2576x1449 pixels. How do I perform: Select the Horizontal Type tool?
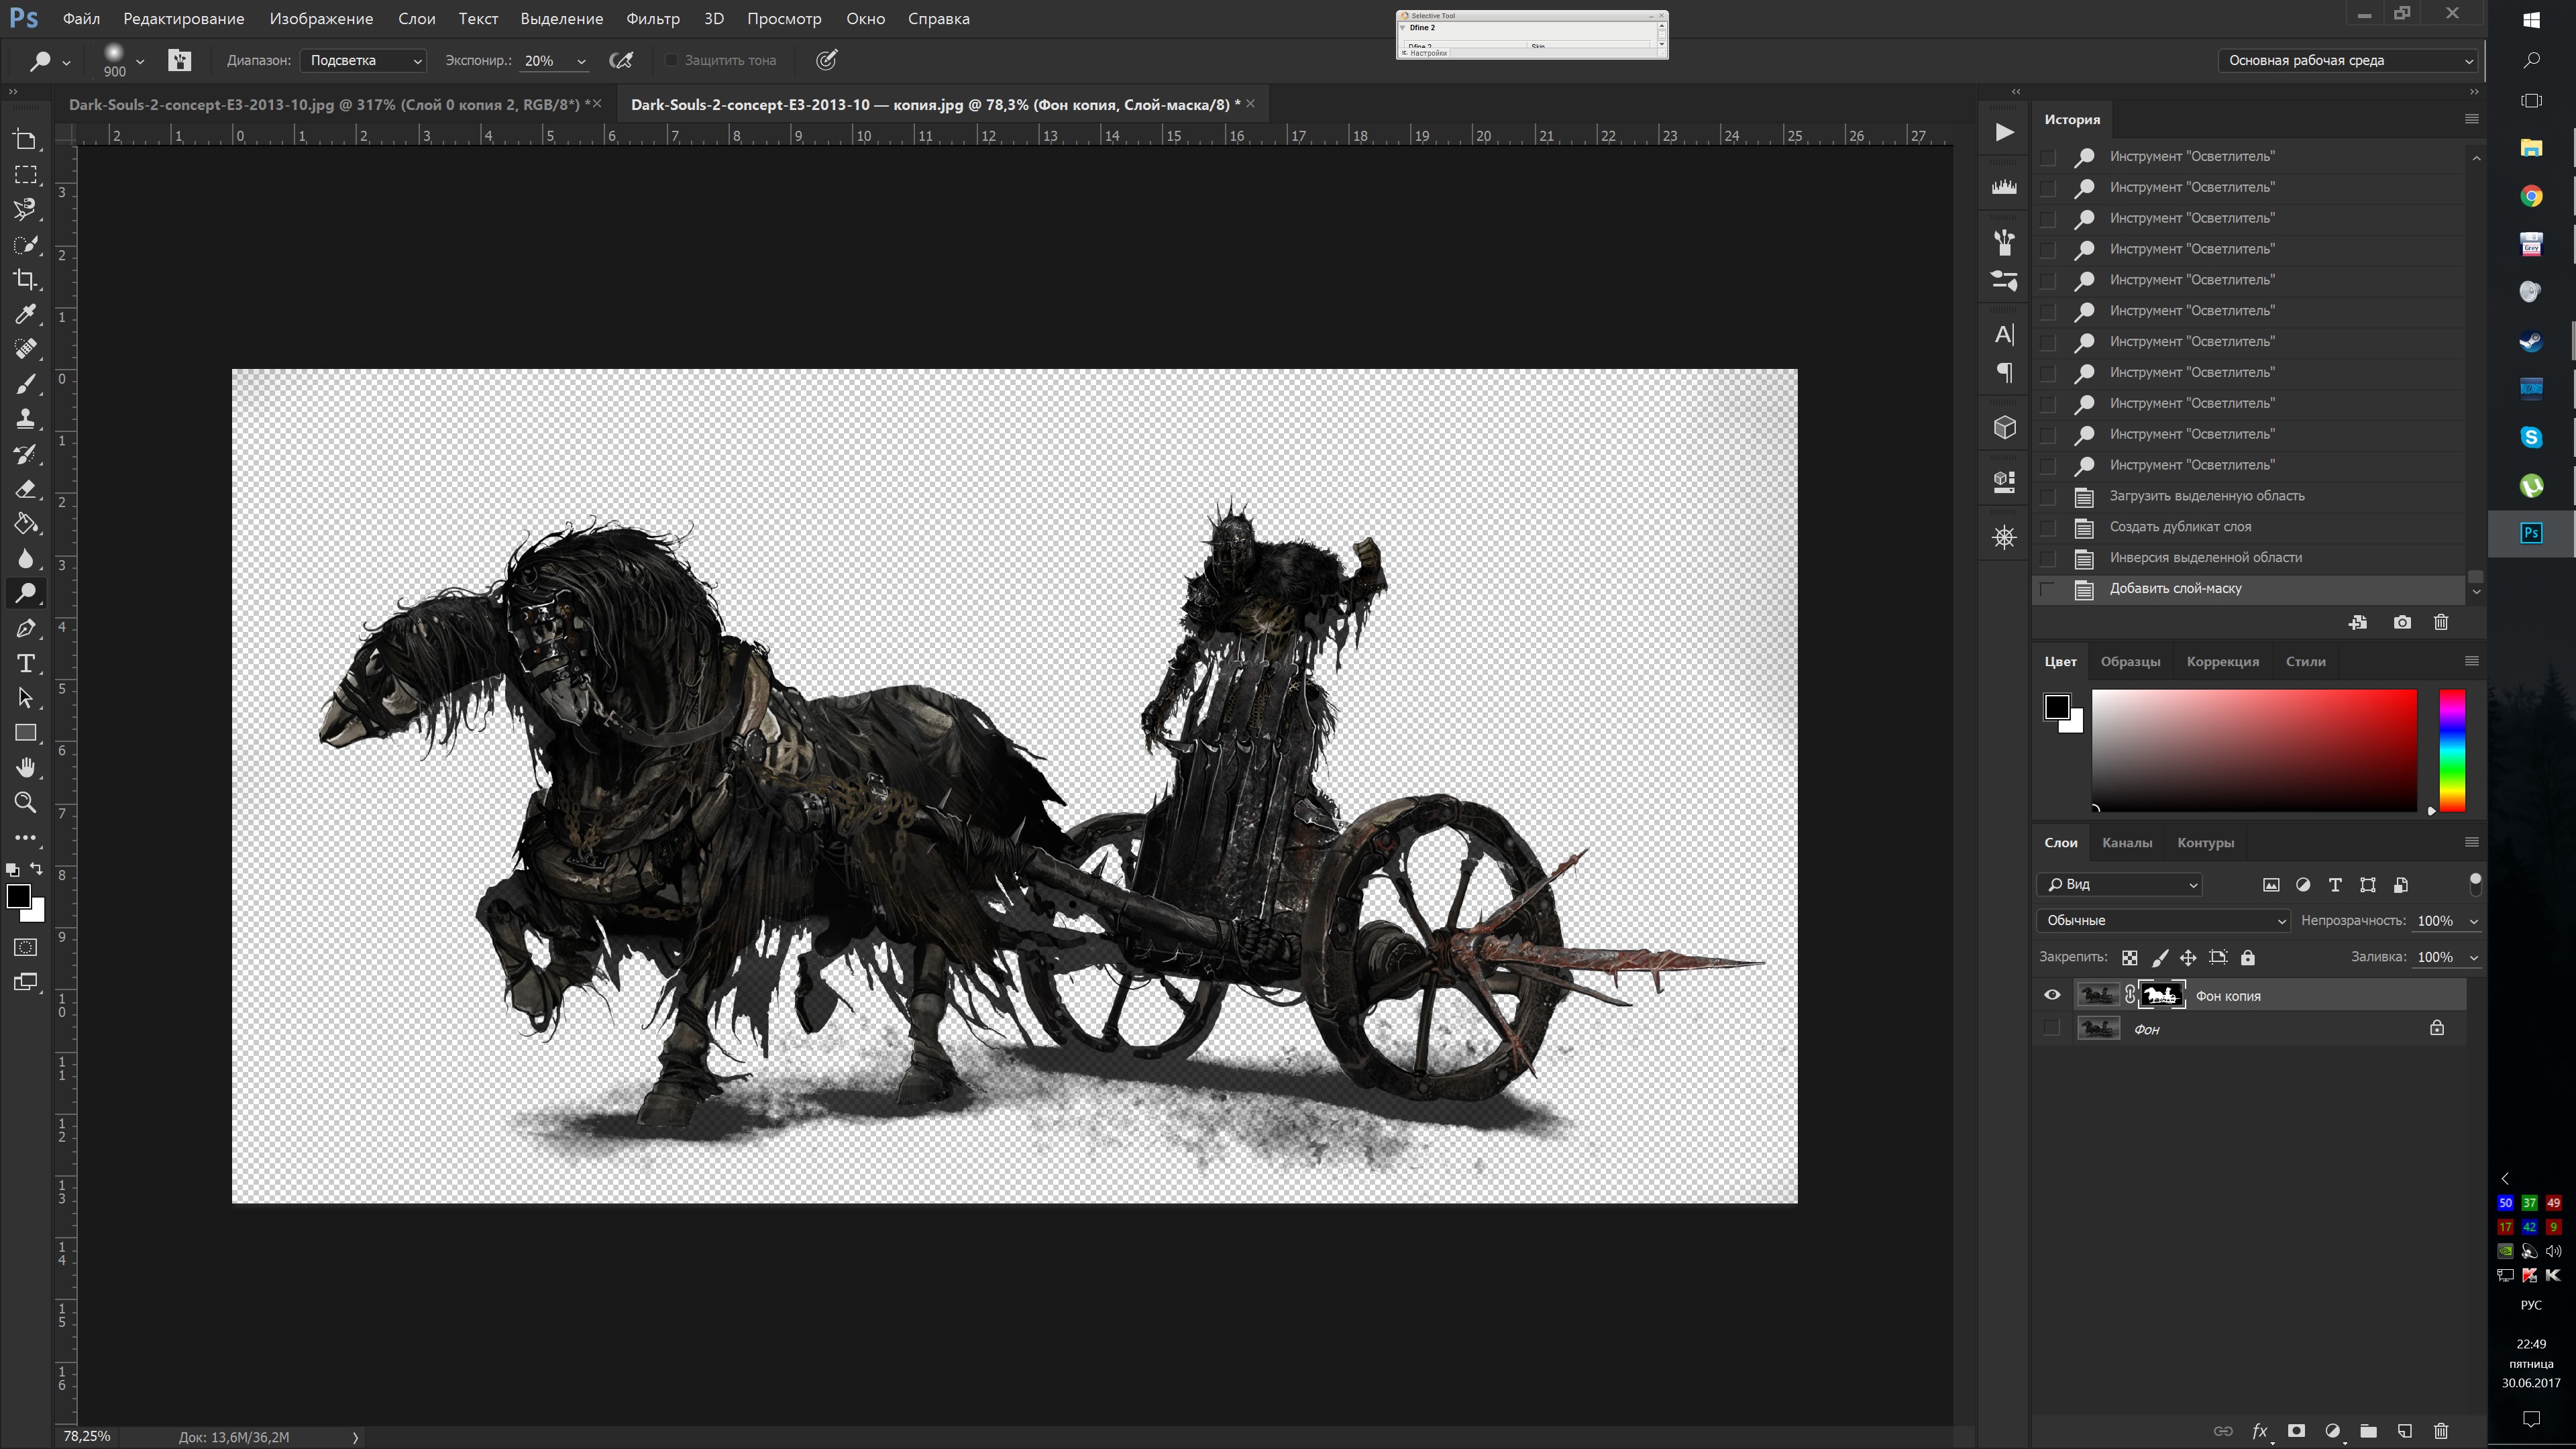26,663
